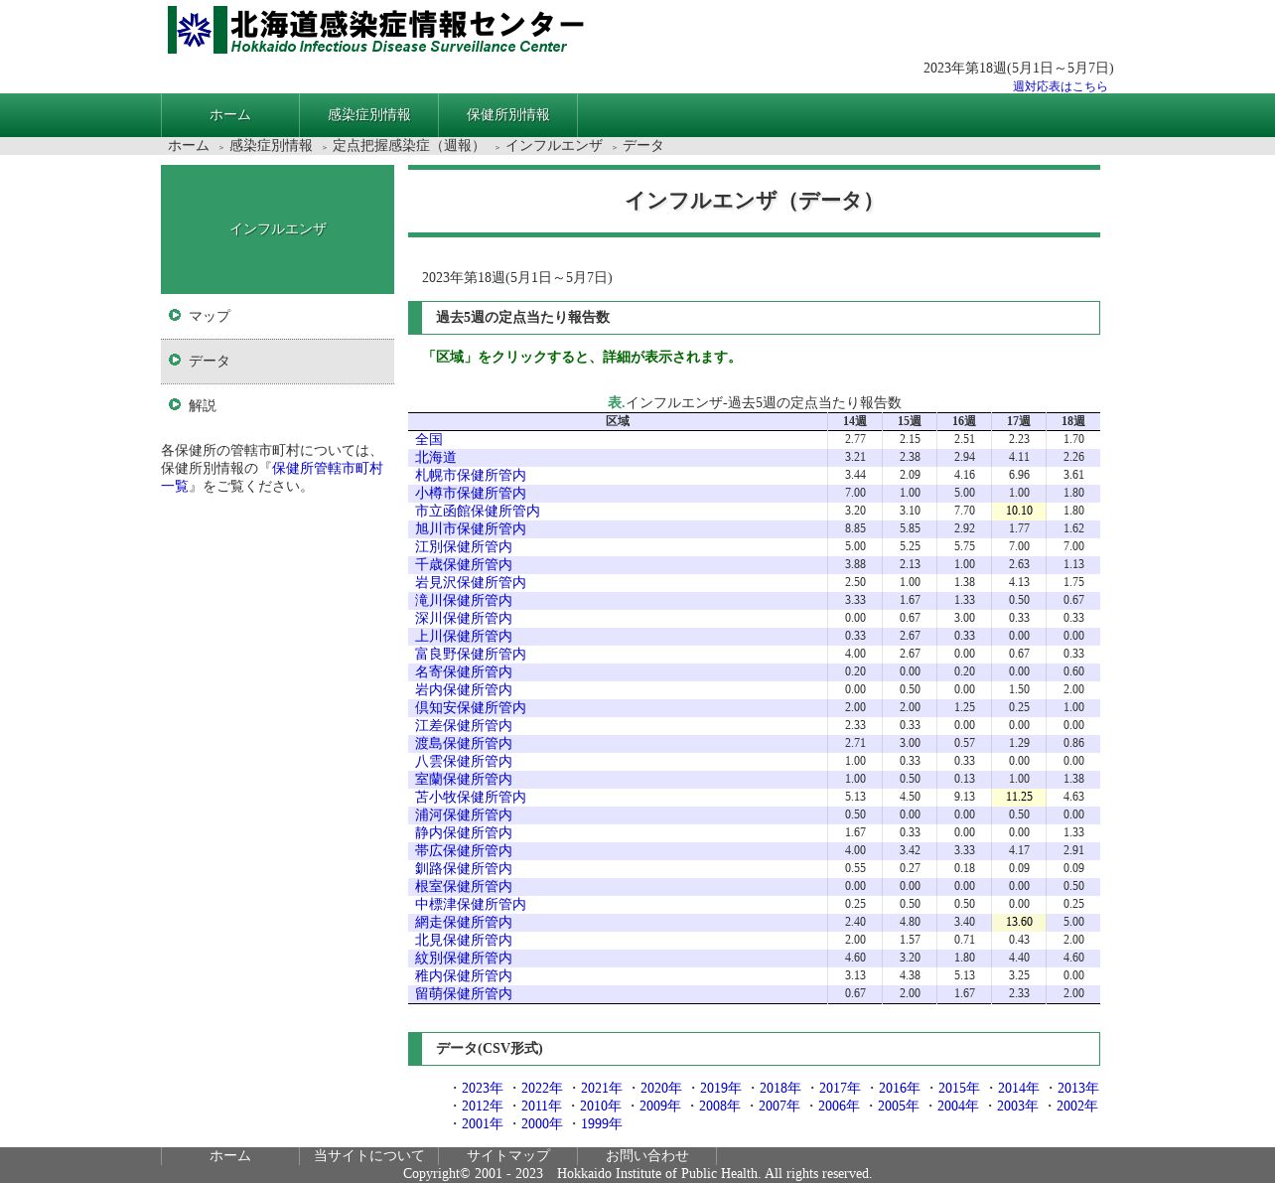This screenshot has height=1183, width=1275.
Task: Download the 1999年 CSV data
Action: [602, 1123]
